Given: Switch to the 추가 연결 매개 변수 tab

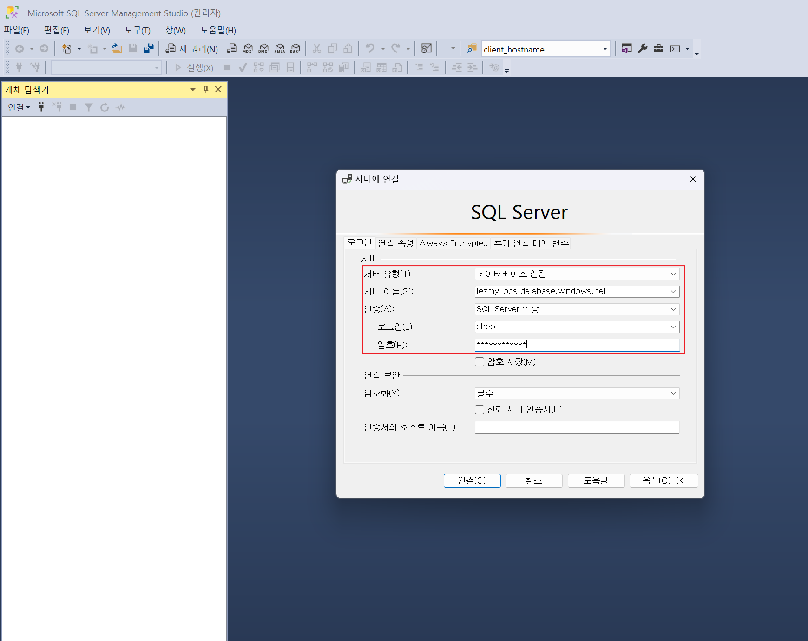Looking at the screenshot, I should (x=531, y=243).
